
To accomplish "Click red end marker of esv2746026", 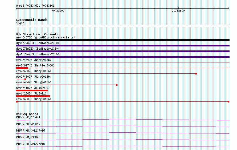I will point(196,74).
